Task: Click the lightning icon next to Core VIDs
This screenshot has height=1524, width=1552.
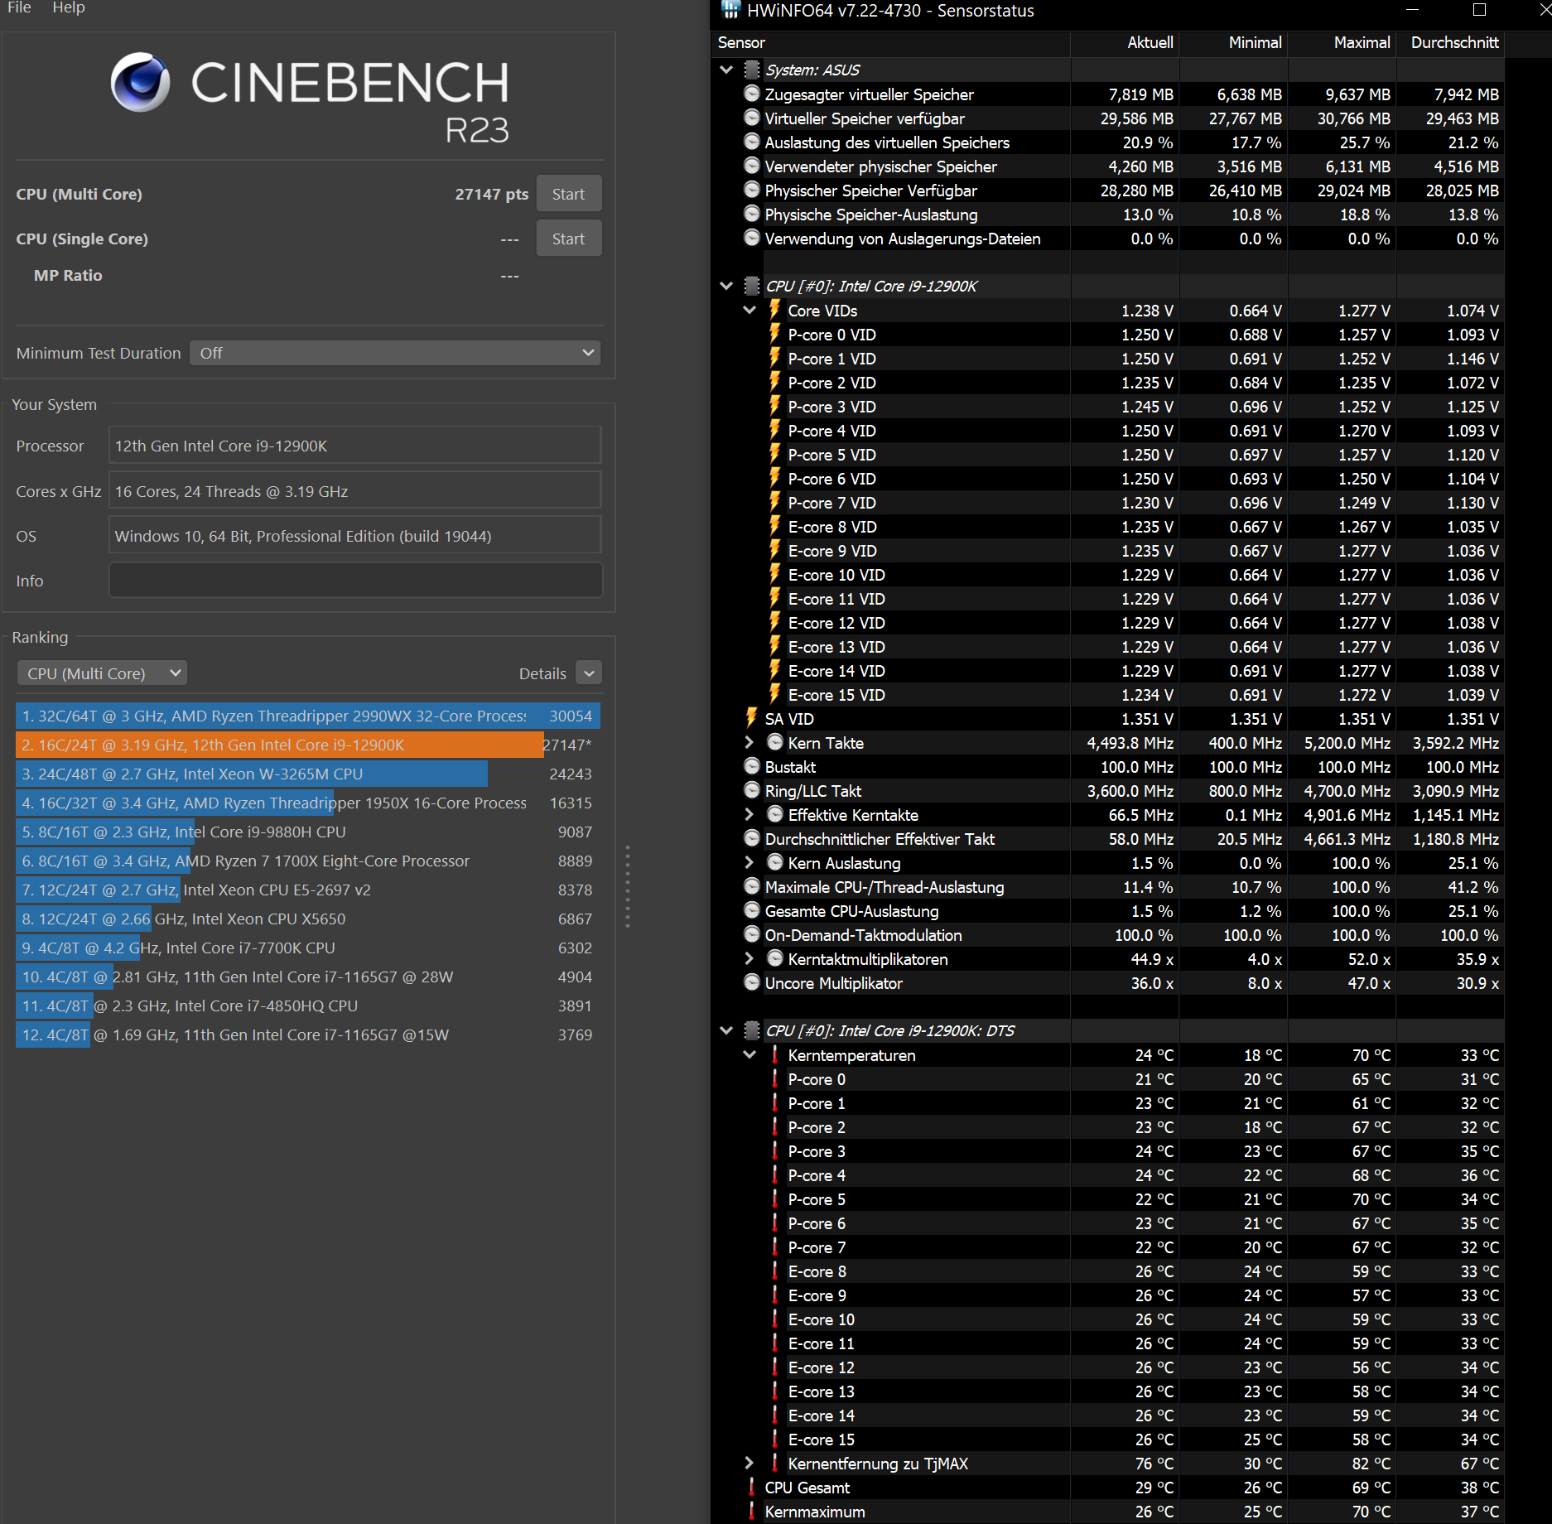Action: [x=775, y=310]
